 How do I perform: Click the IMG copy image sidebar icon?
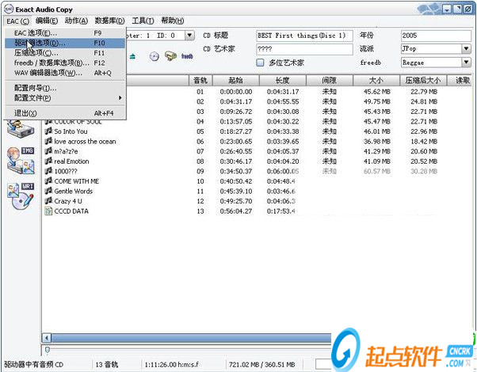pyautogui.click(x=21, y=160)
